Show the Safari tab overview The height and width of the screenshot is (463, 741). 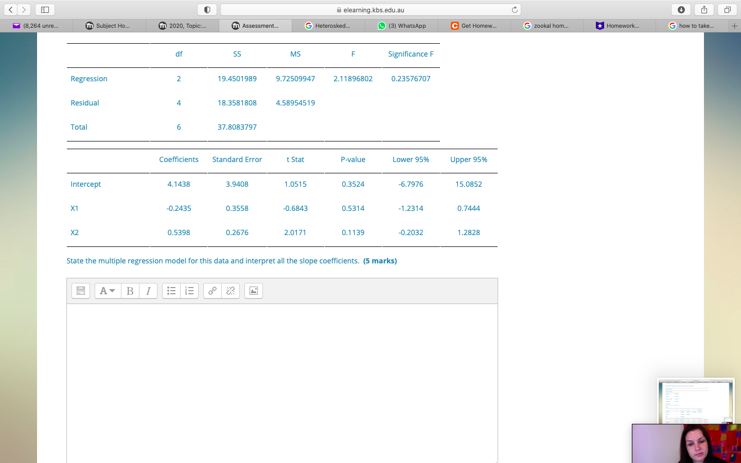[727, 10]
